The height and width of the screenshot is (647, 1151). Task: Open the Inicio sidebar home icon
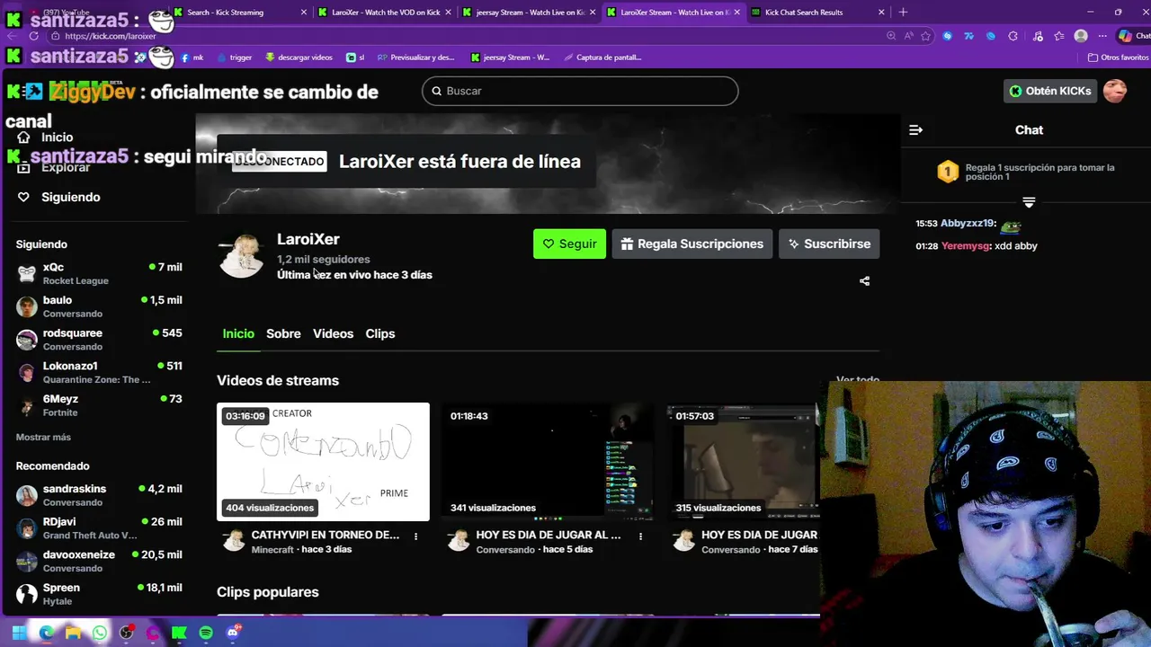(x=23, y=137)
